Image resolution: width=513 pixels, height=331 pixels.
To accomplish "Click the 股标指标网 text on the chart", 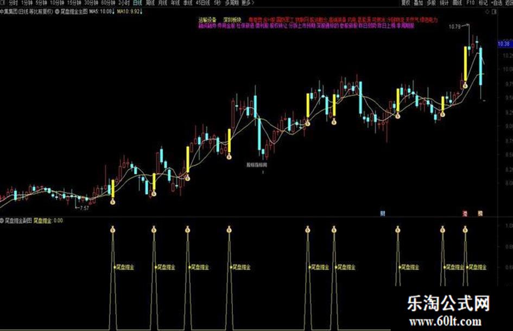I will click(x=257, y=165).
